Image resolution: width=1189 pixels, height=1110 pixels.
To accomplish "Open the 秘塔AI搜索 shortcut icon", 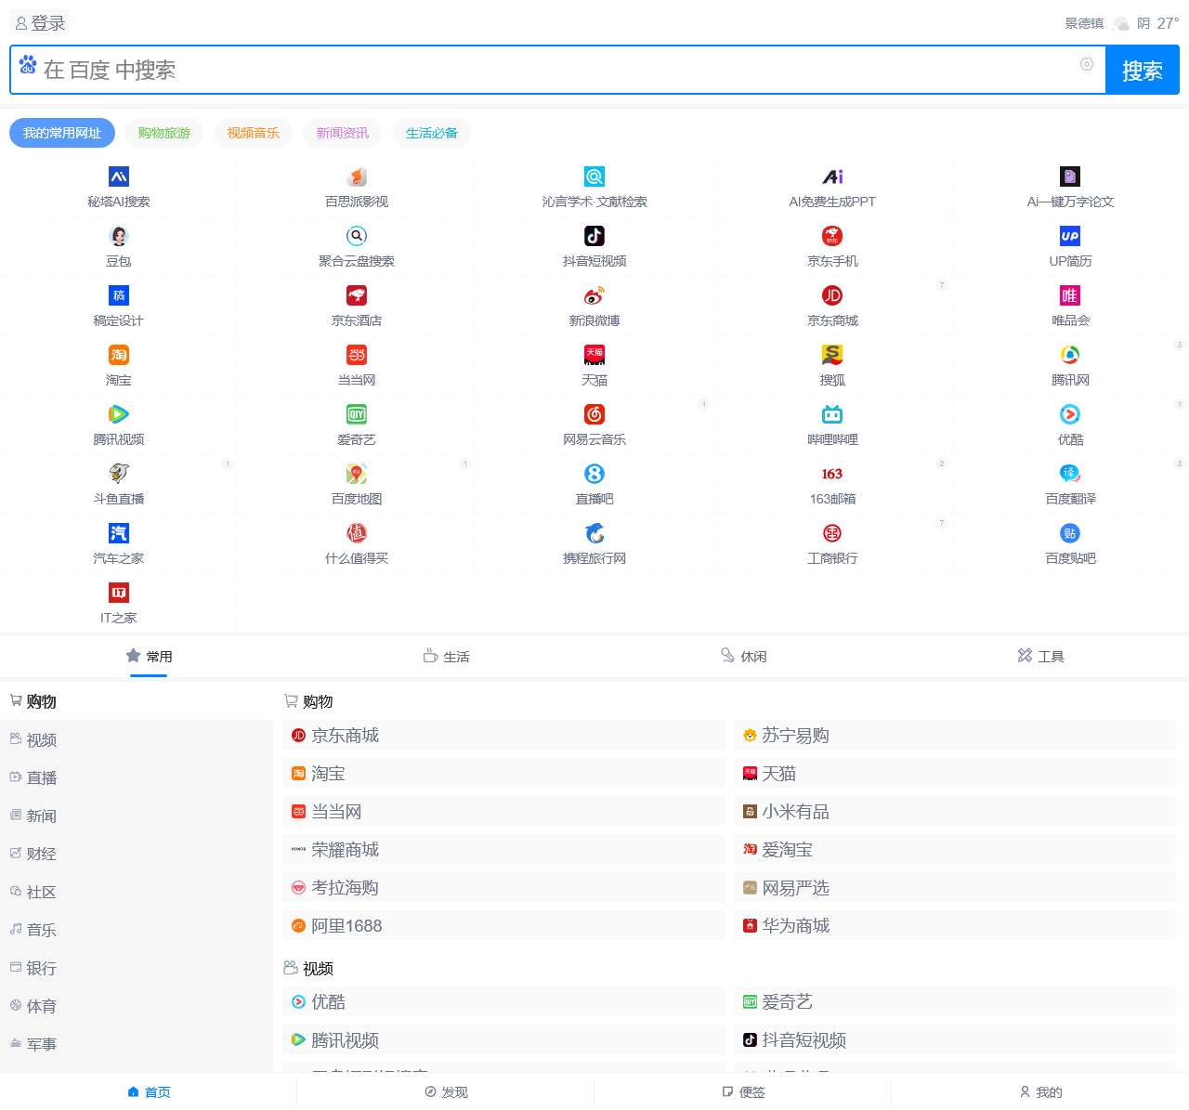I will click(x=119, y=176).
